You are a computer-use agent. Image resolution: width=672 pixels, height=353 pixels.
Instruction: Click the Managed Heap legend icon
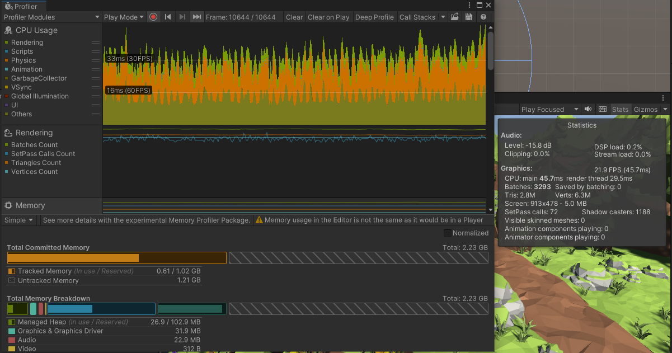coord(12,322)
